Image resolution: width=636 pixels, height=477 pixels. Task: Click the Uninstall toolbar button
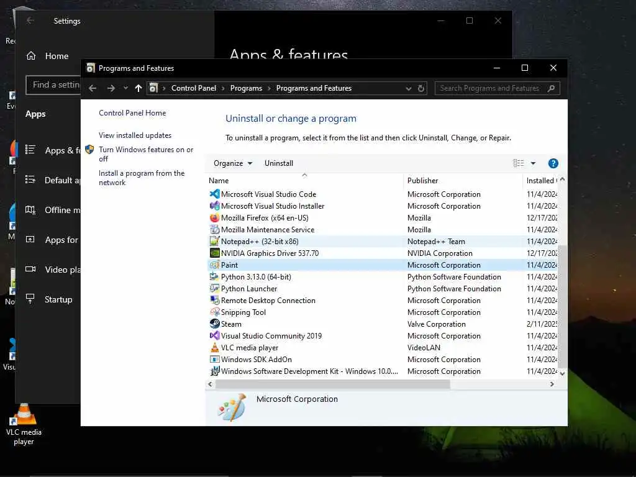pos(279,163)
